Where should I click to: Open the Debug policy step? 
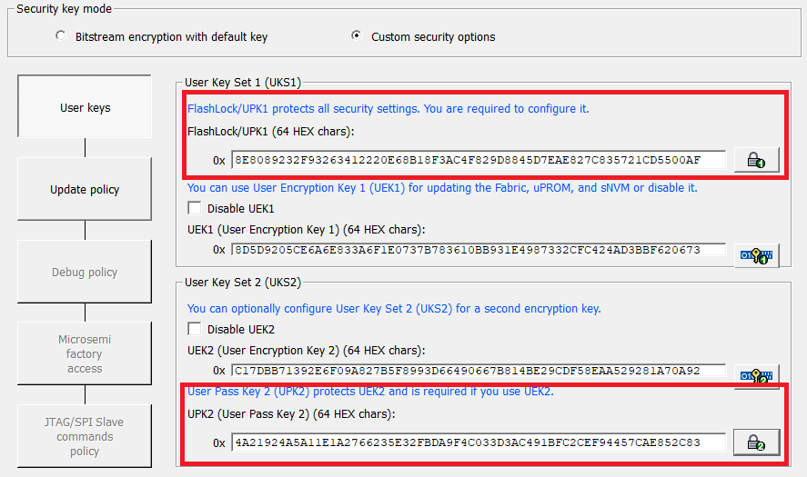pos(85,272)
